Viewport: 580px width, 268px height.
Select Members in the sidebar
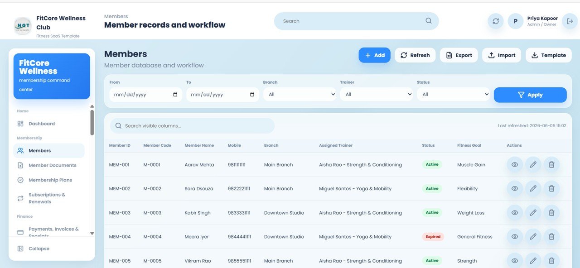point(49,151)
